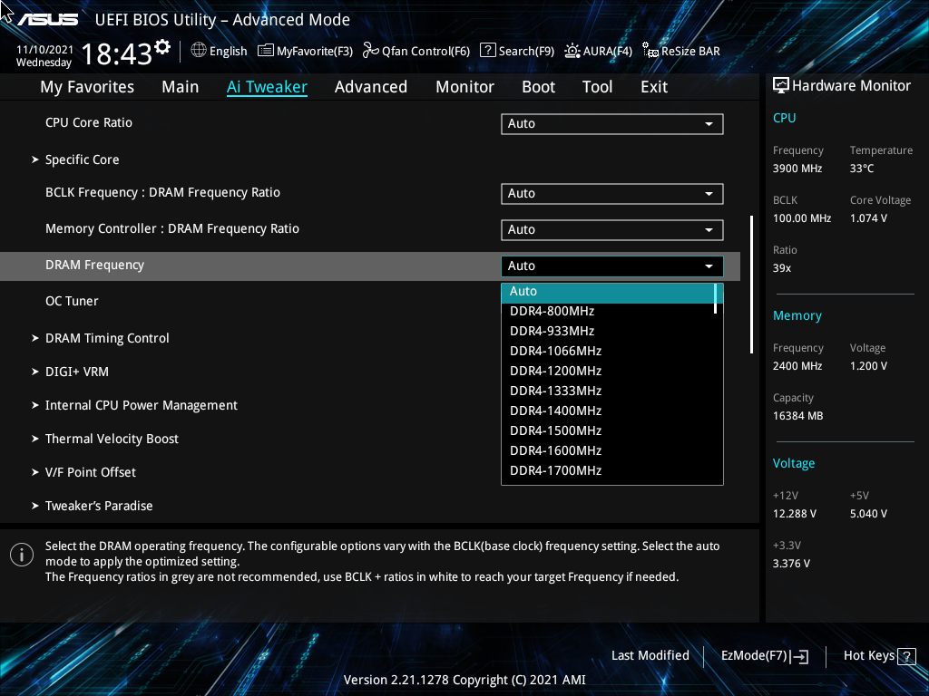Open Qfan Control(F6) fan icon
929x696 pixels.
[x=370, y=51]
